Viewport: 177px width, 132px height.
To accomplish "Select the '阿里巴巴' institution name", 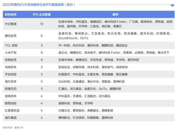I will click(11, 89).
